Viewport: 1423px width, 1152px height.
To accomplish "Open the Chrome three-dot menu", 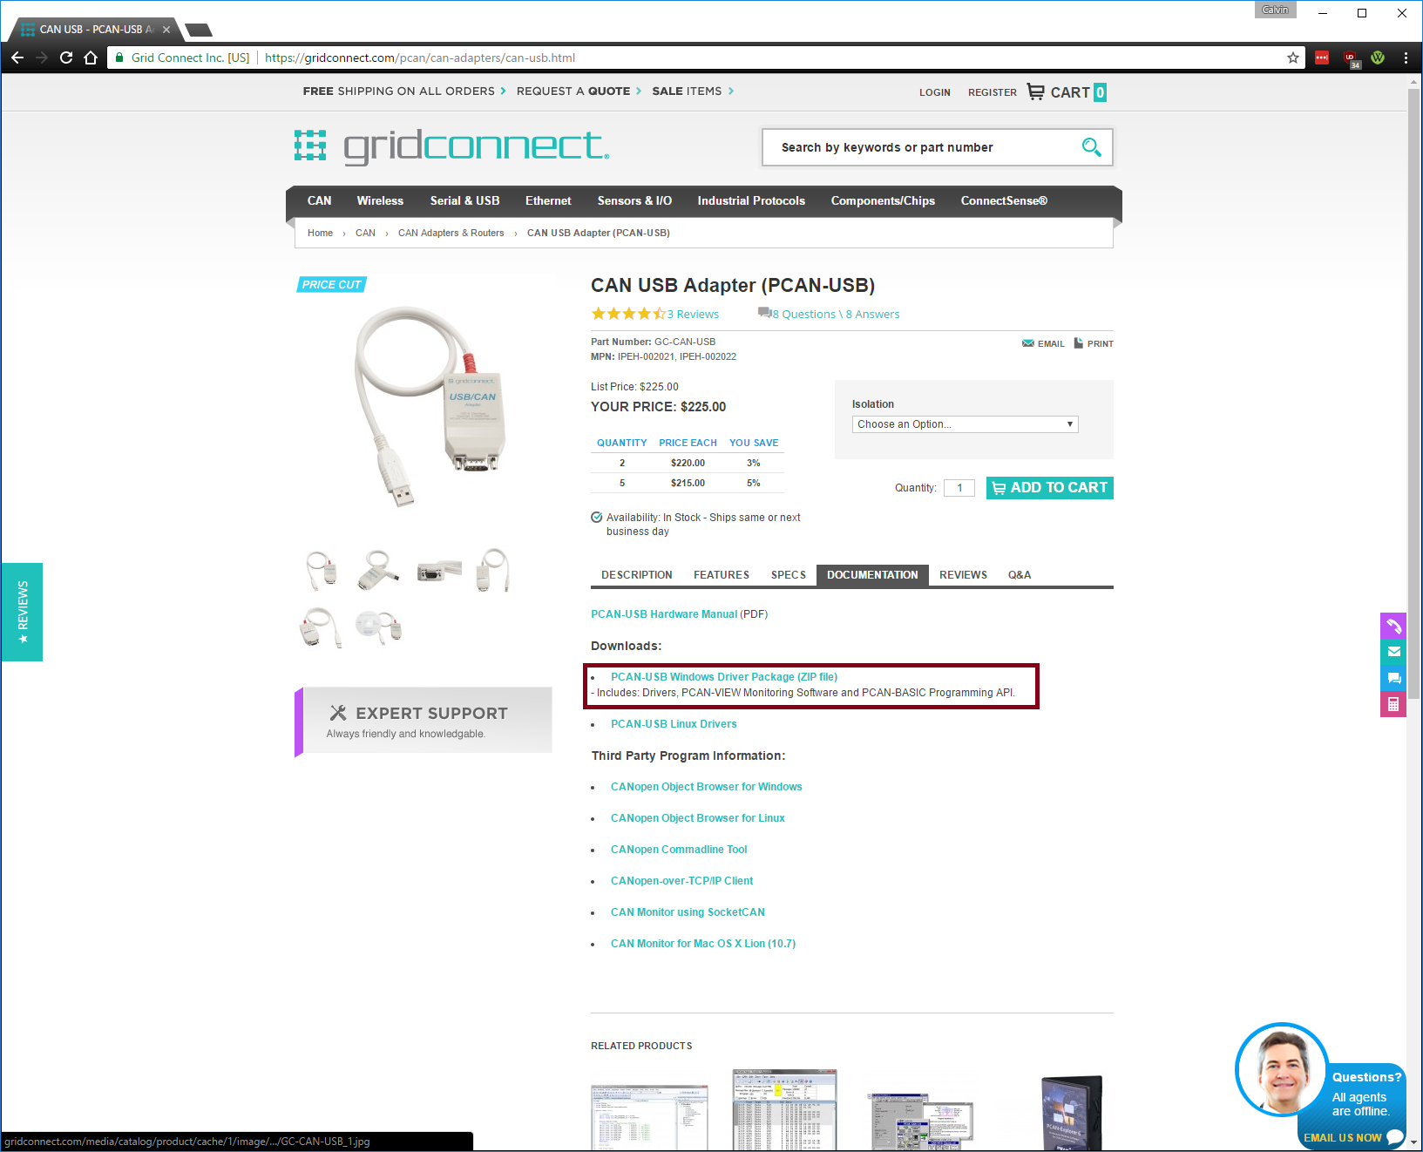I will (1406, 58).
